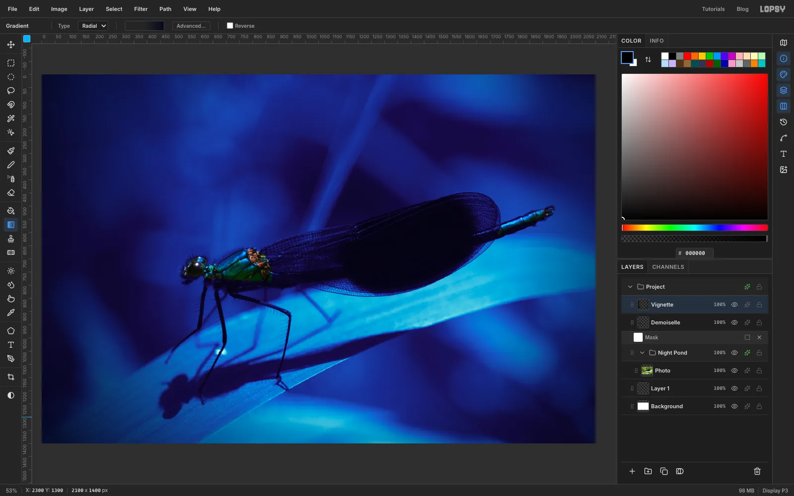
Task: Hide the Background layer
Action: [x=734, y=406]
